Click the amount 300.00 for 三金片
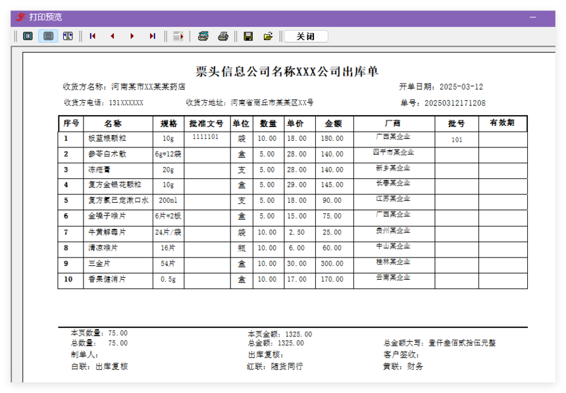 pos(332,263)
